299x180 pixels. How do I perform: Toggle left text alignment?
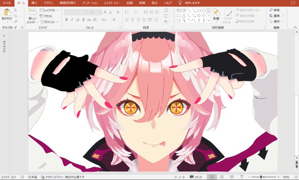(127, 20)
